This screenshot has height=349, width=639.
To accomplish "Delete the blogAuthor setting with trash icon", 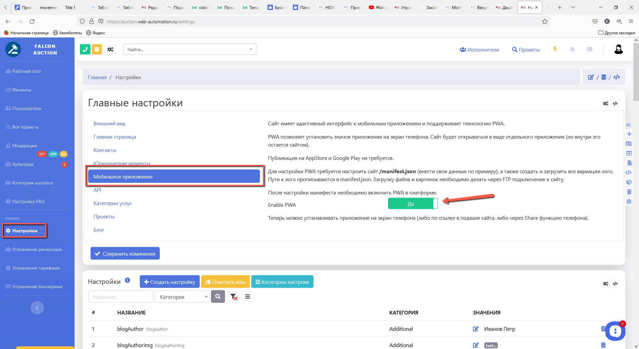I will pos(603,329).
